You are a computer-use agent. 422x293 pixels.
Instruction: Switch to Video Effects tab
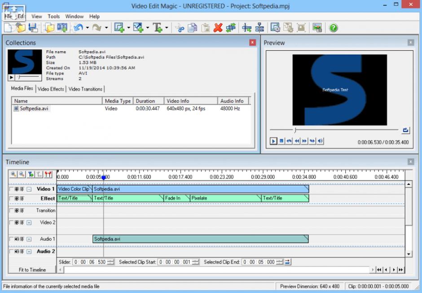51,89
